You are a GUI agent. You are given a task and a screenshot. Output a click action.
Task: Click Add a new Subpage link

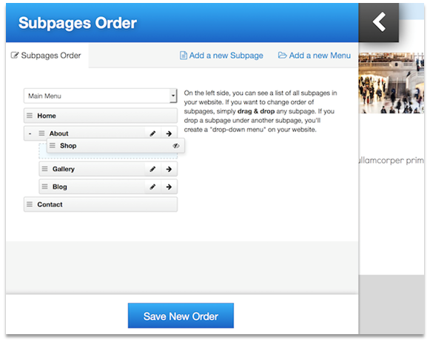[x=221, y=56]
